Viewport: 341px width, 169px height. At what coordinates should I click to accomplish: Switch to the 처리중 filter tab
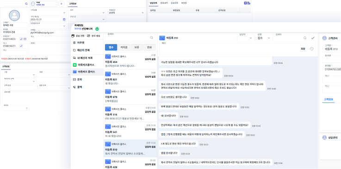(x=124, y=47)
